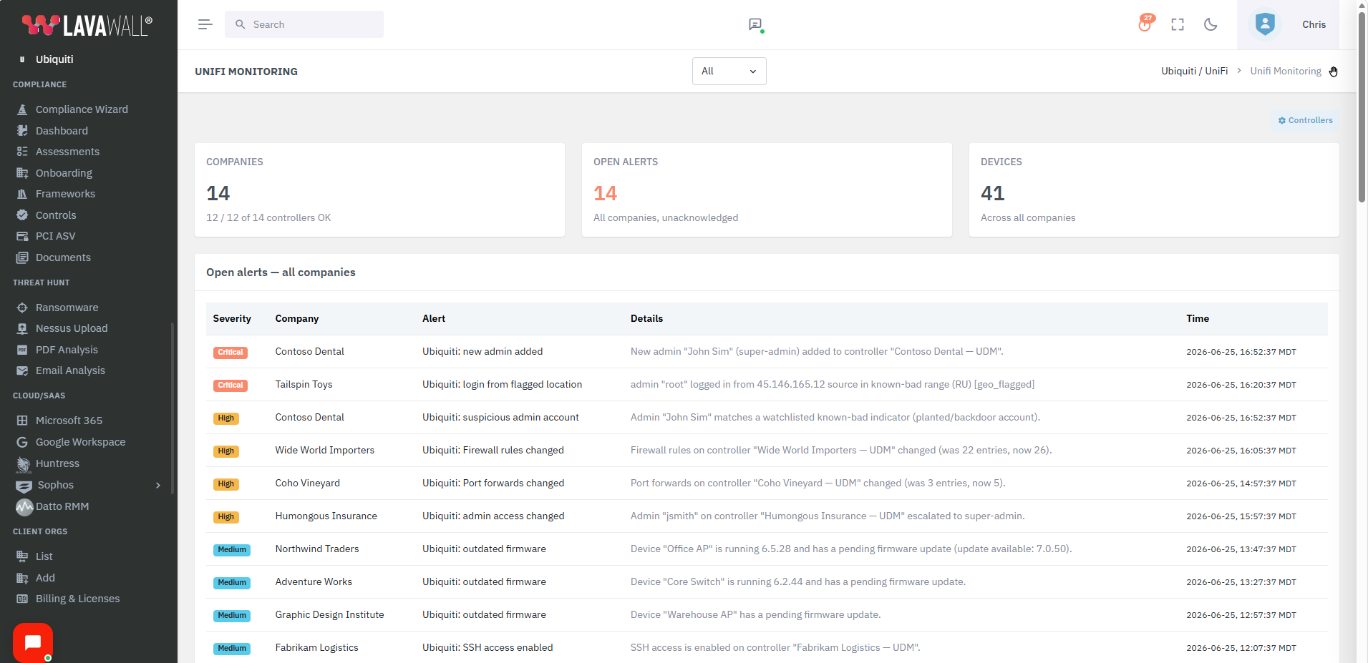This screenshot has height=663, width=1368.
Task: Click the Open Alerts summary card
Action: coord(767,190)
